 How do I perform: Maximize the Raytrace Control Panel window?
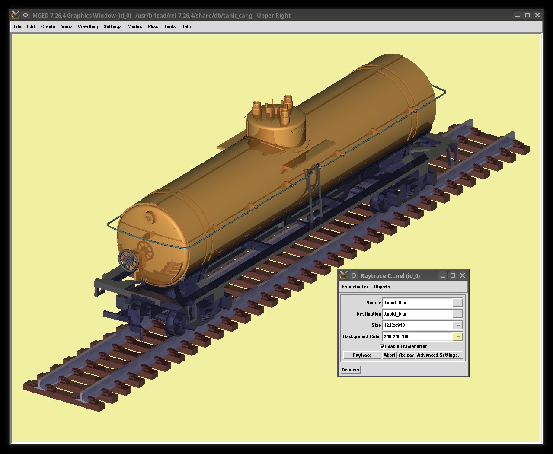453,275
